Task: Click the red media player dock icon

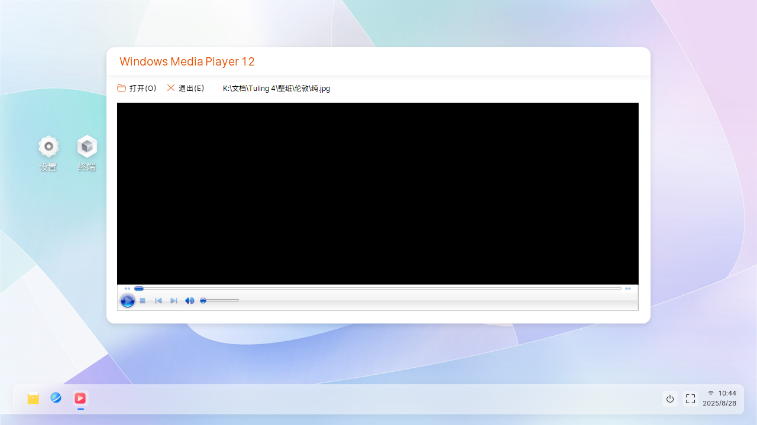Action: coord(80,398)
